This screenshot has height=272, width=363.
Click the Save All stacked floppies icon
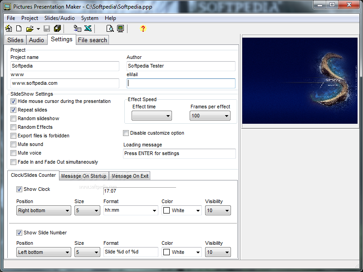coord(57,29)
